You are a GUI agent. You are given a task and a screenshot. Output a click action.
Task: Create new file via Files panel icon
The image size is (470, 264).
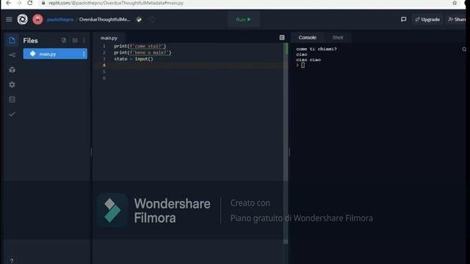(x=64, y=40)
